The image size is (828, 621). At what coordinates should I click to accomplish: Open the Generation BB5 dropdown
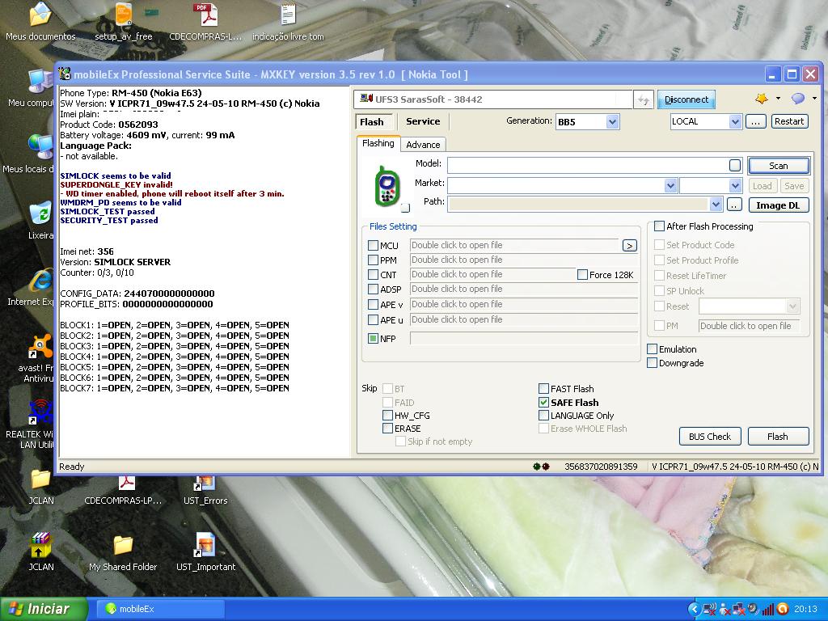point(612,122)
